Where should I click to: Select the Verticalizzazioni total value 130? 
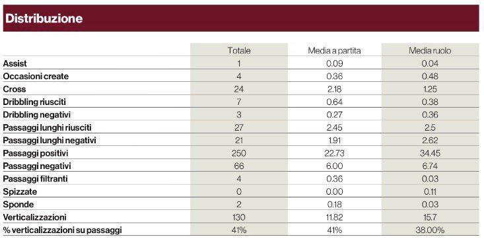click(239, 217)
